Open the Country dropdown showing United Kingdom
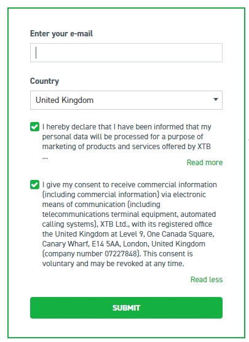249x342 pixels. pos(126,100)
